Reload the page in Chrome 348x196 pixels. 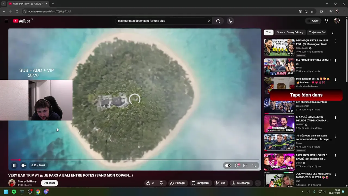click(x=17, y=11)
